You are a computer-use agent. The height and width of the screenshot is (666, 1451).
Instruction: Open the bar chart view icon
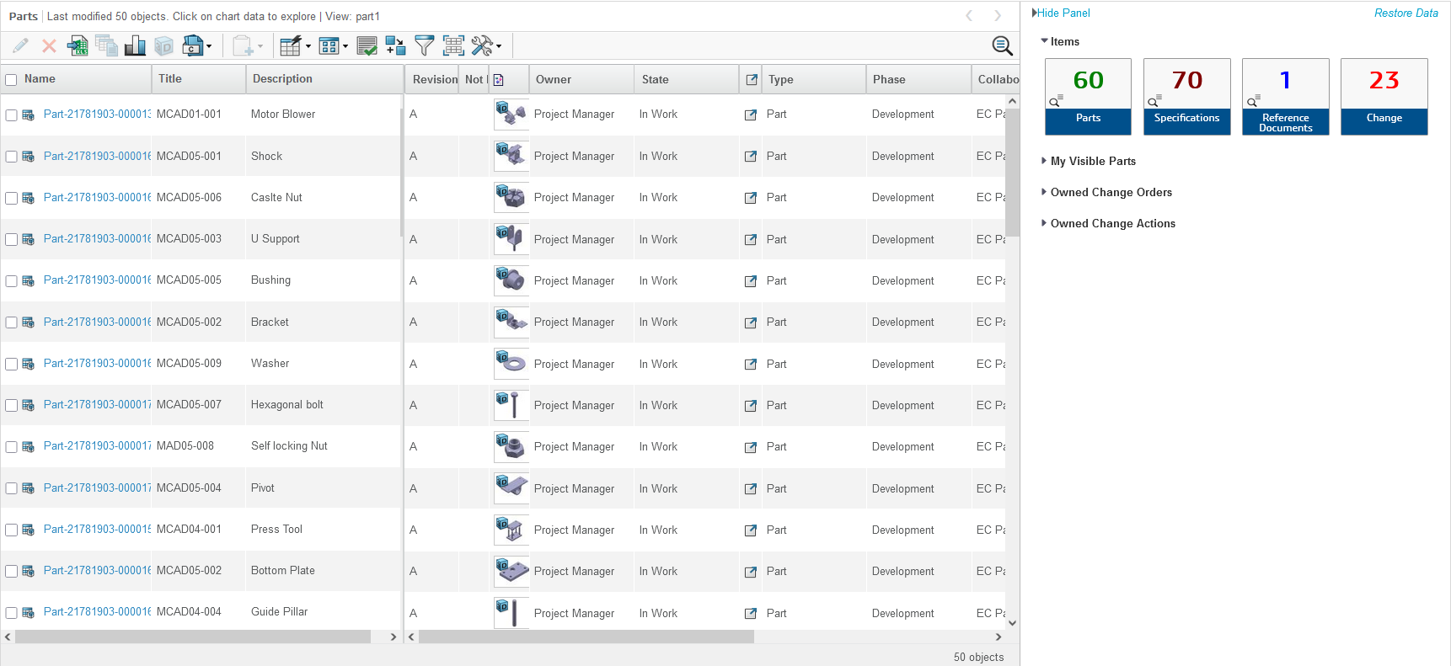(135, 45)
